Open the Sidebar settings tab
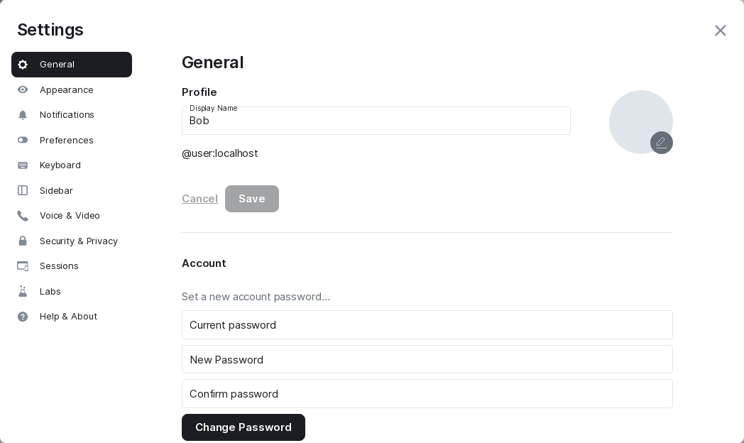Screen dimensions: 744x443 point(56,191)
